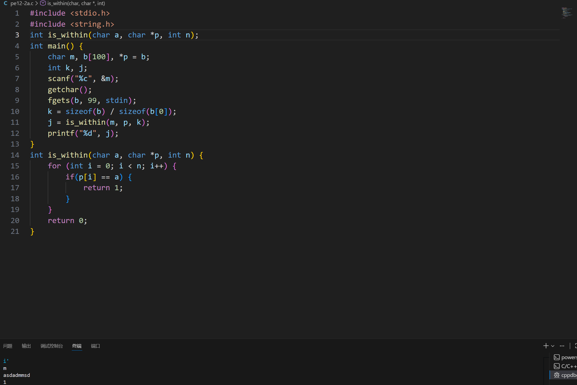Click the C file icon in breadcrumb

click(x=5, y=3)
